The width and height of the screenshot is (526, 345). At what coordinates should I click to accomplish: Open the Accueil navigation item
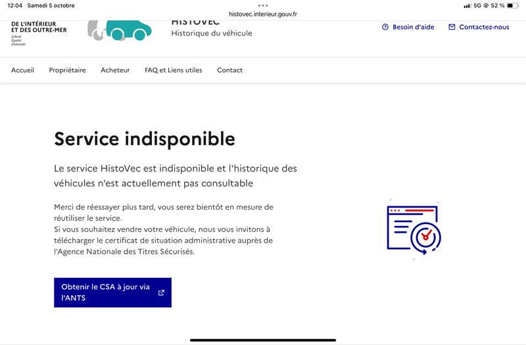tap(22, 70)
